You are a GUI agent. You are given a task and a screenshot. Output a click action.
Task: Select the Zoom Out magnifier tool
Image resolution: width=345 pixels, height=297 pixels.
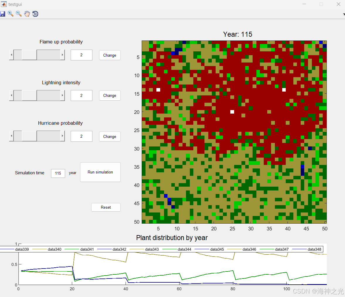19,14
